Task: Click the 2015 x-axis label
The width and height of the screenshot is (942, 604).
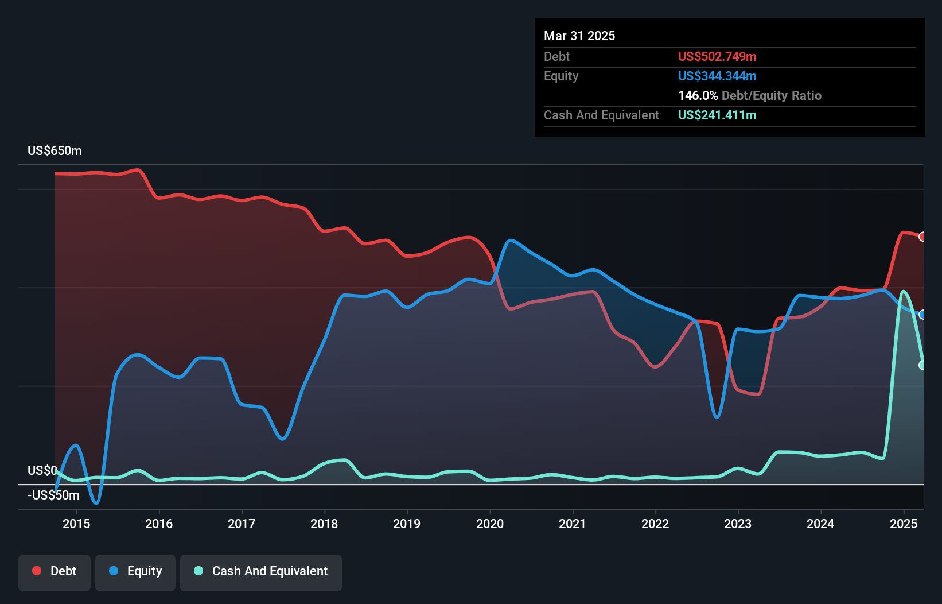Action: click(76, 524)
